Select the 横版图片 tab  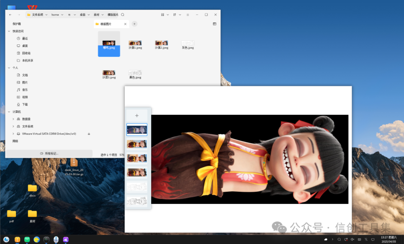(x=111, y=24)
